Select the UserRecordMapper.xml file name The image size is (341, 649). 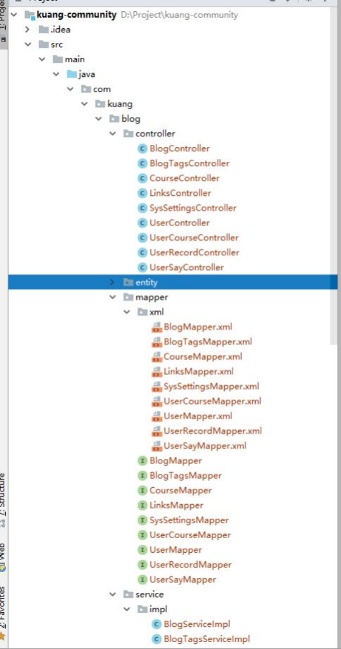point(213,431)
